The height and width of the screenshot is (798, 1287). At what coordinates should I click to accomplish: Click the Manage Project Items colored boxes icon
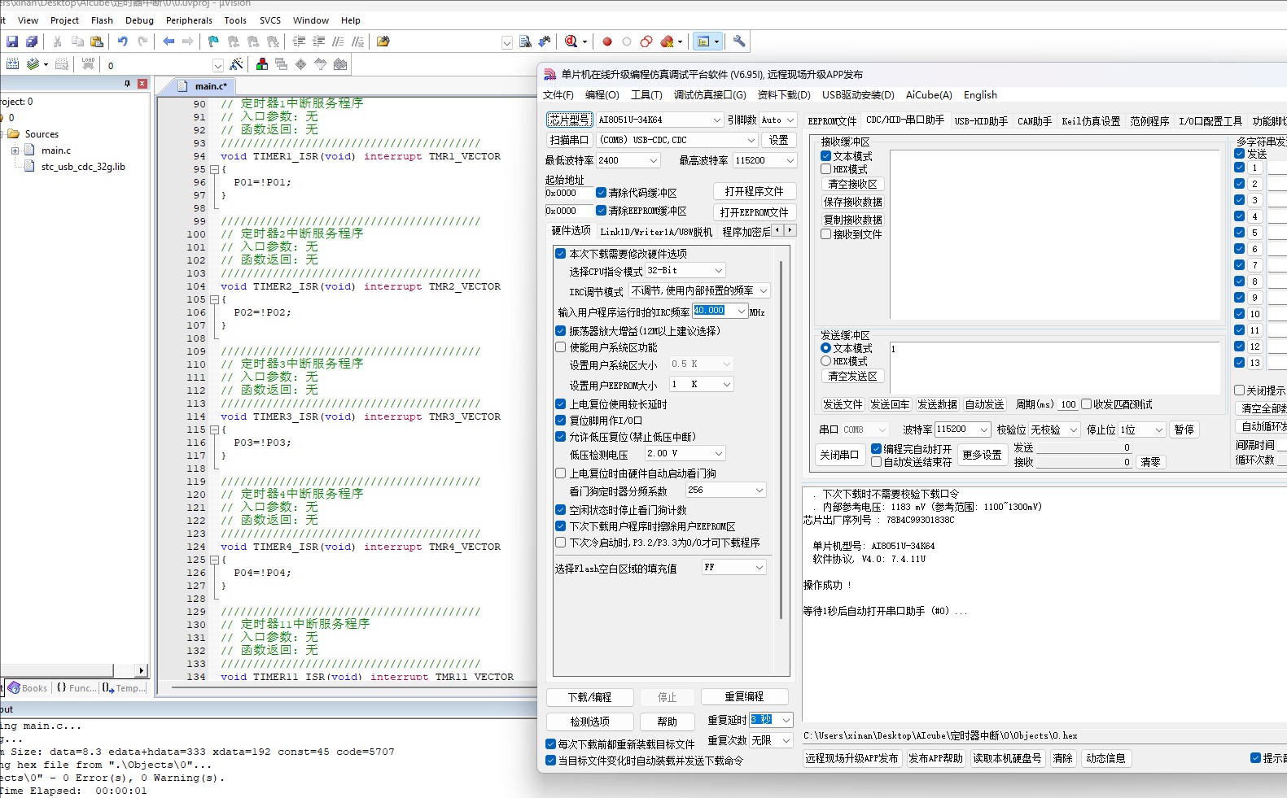pyautogui.click(x=262, y=64)
